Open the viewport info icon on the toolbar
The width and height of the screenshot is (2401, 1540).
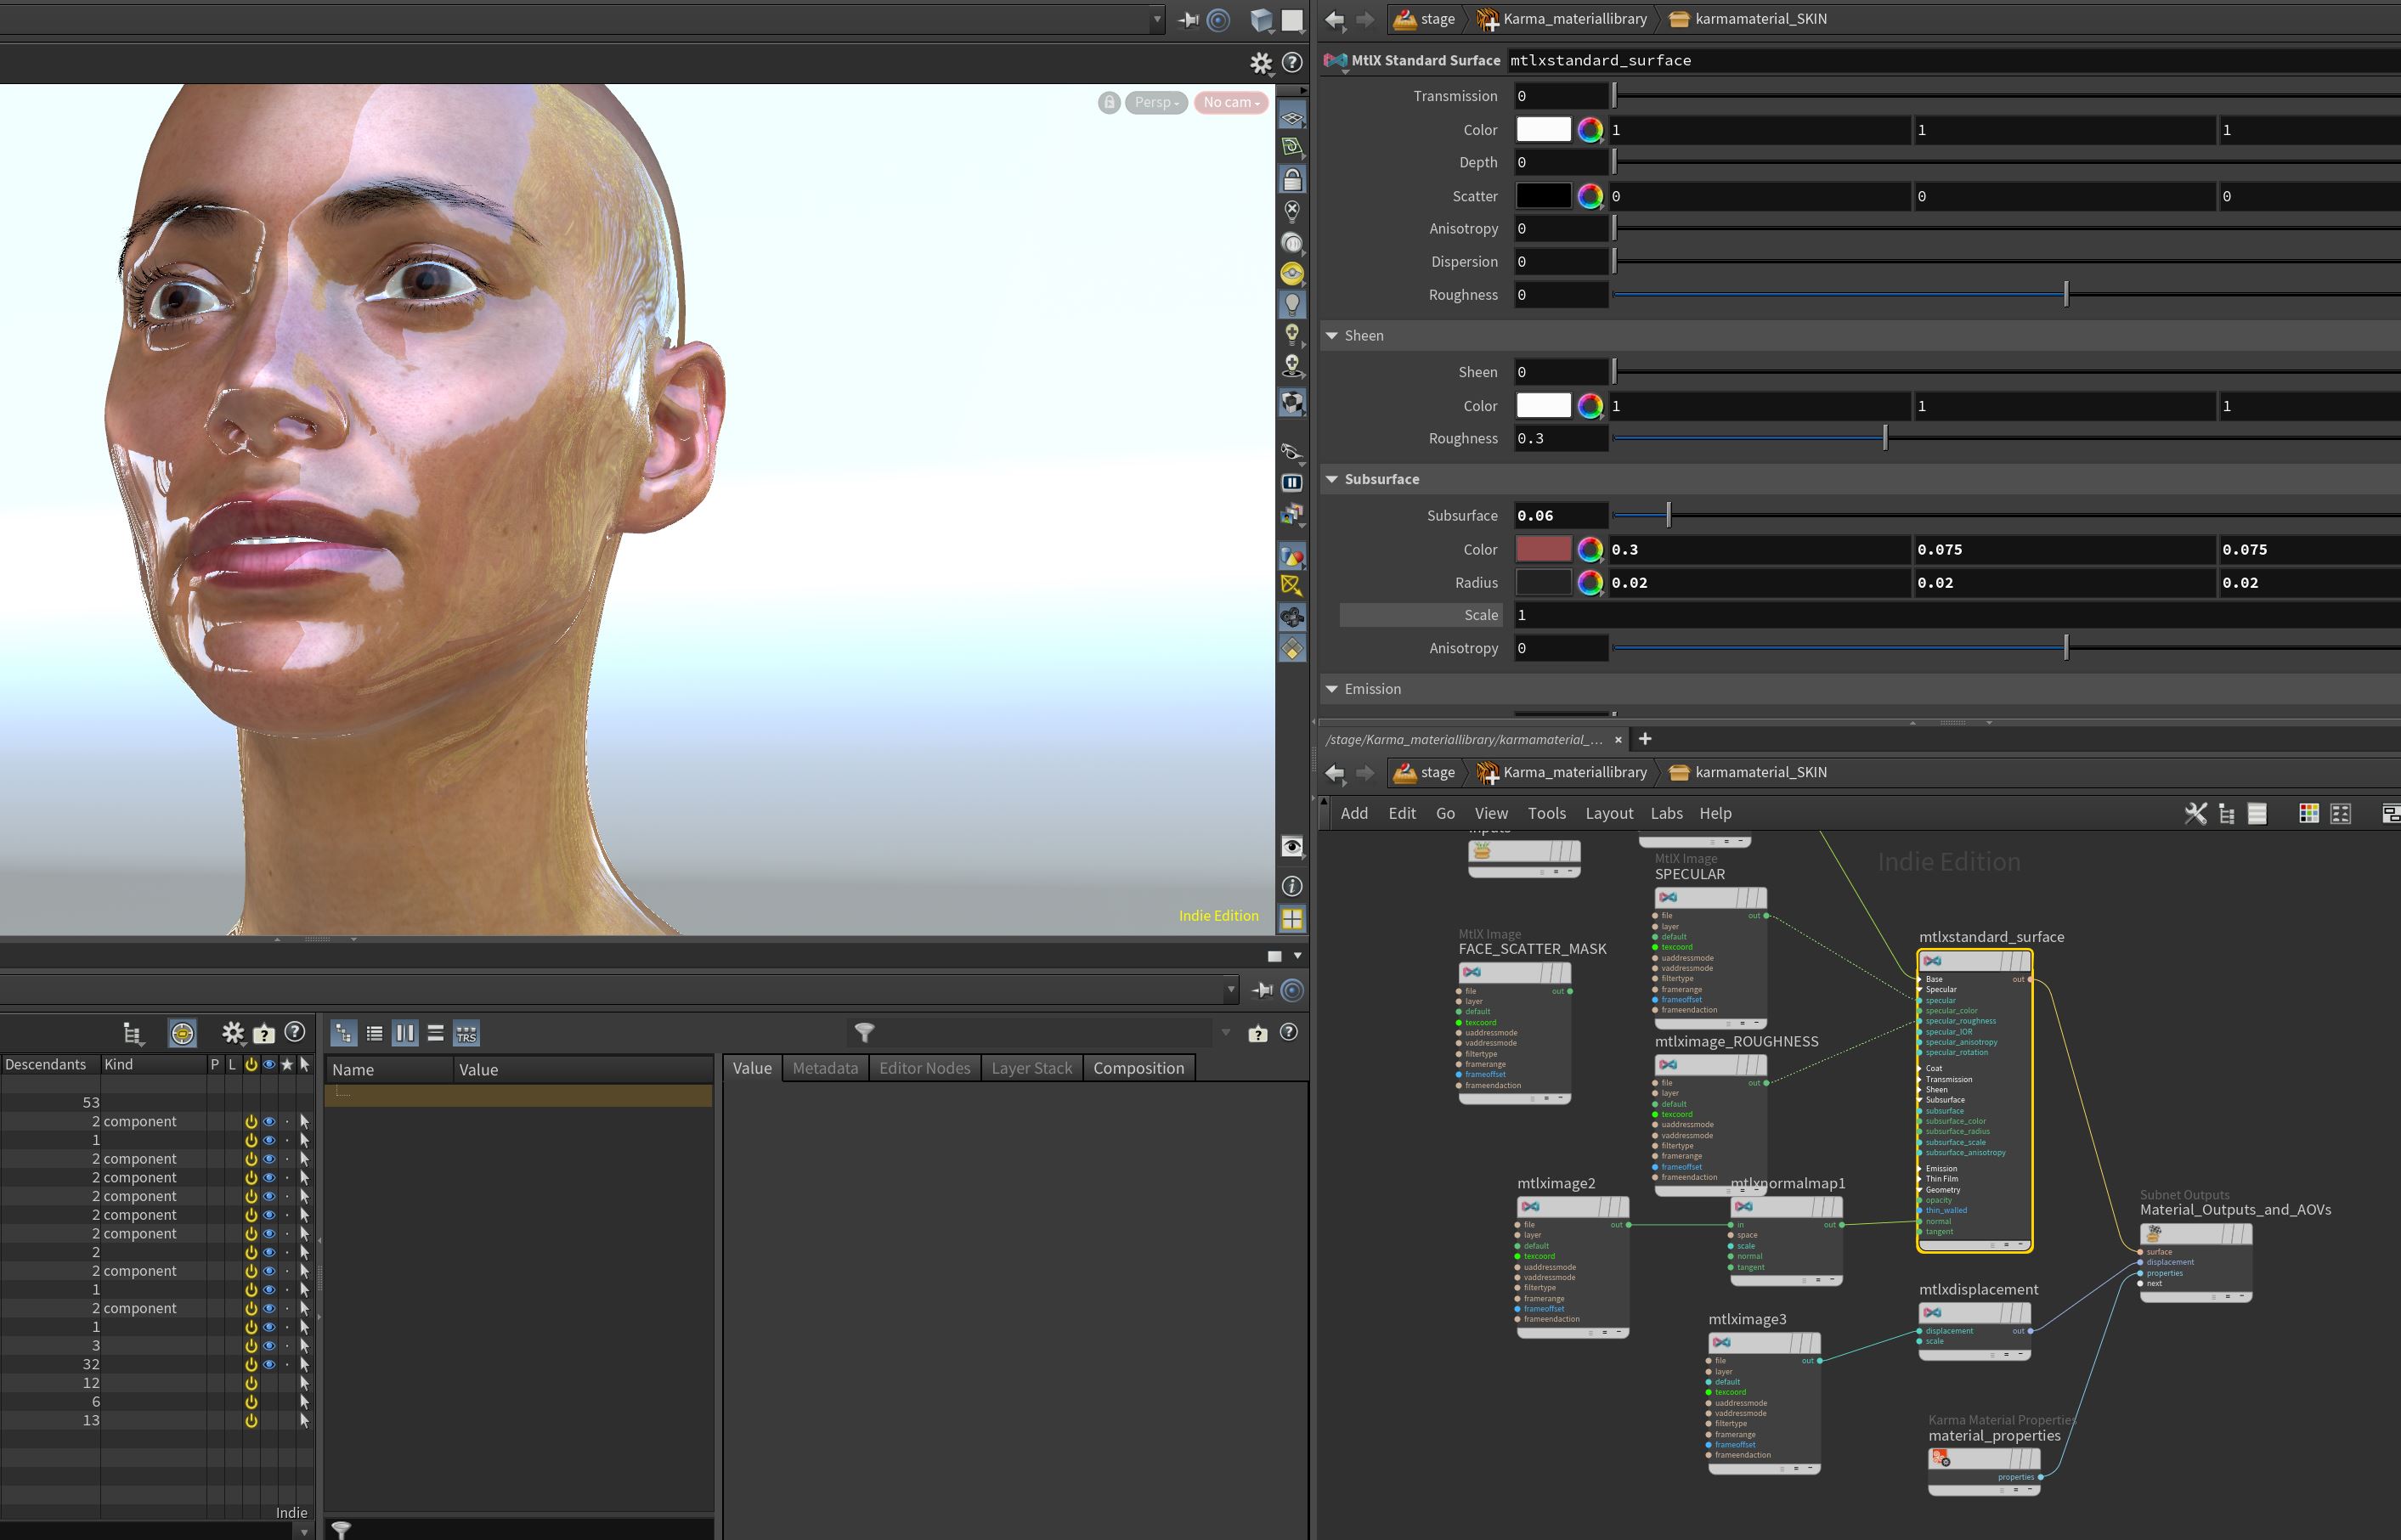[1292, 886]
